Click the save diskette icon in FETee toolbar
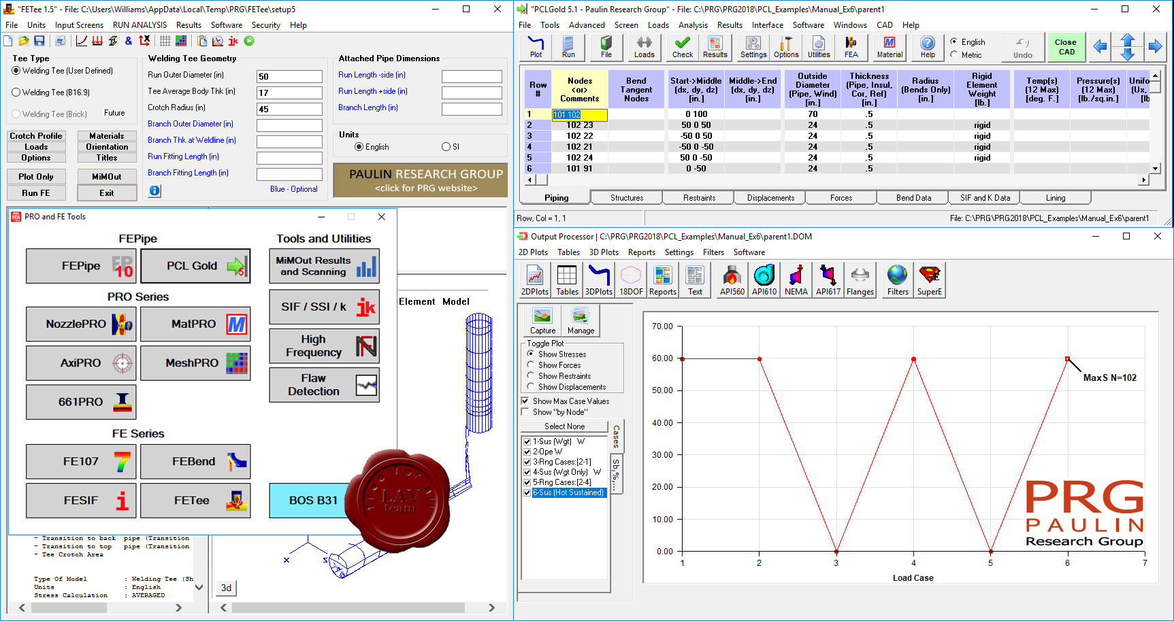Image resolution: width=1174 pixels, height=621 pixels. (39, 41)
